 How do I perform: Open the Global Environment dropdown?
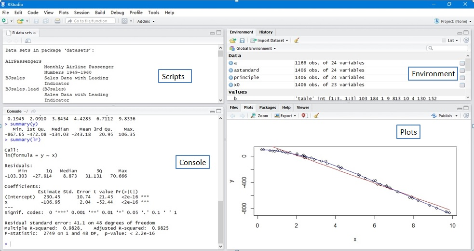(x=253, y=48)
